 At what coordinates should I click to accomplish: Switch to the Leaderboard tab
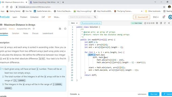pyautogui.click(x=48, y=33)
